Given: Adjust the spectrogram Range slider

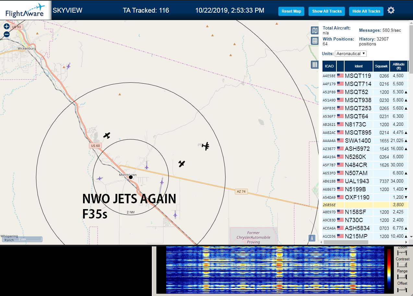Looking at the screenshot, I should pos(402,277).
